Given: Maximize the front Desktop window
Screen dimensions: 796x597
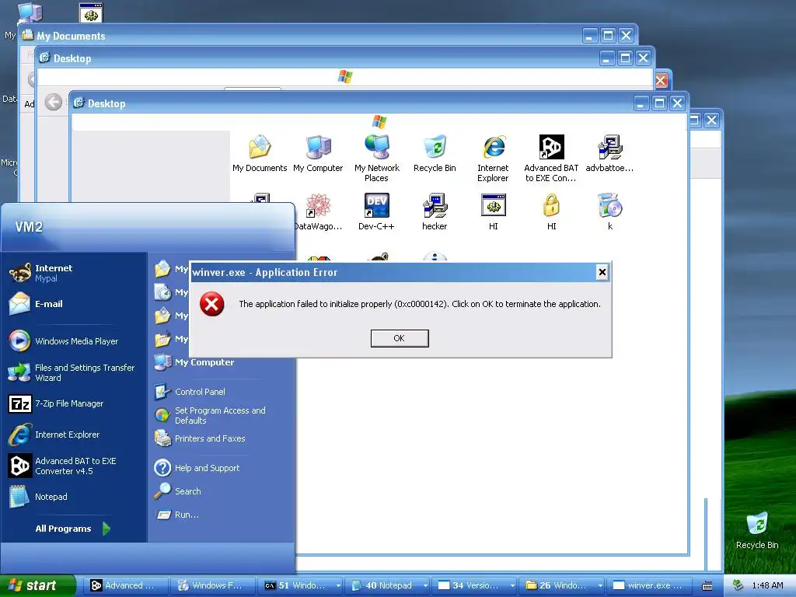Looking at the screenshot, I should [x=659, y=103].
